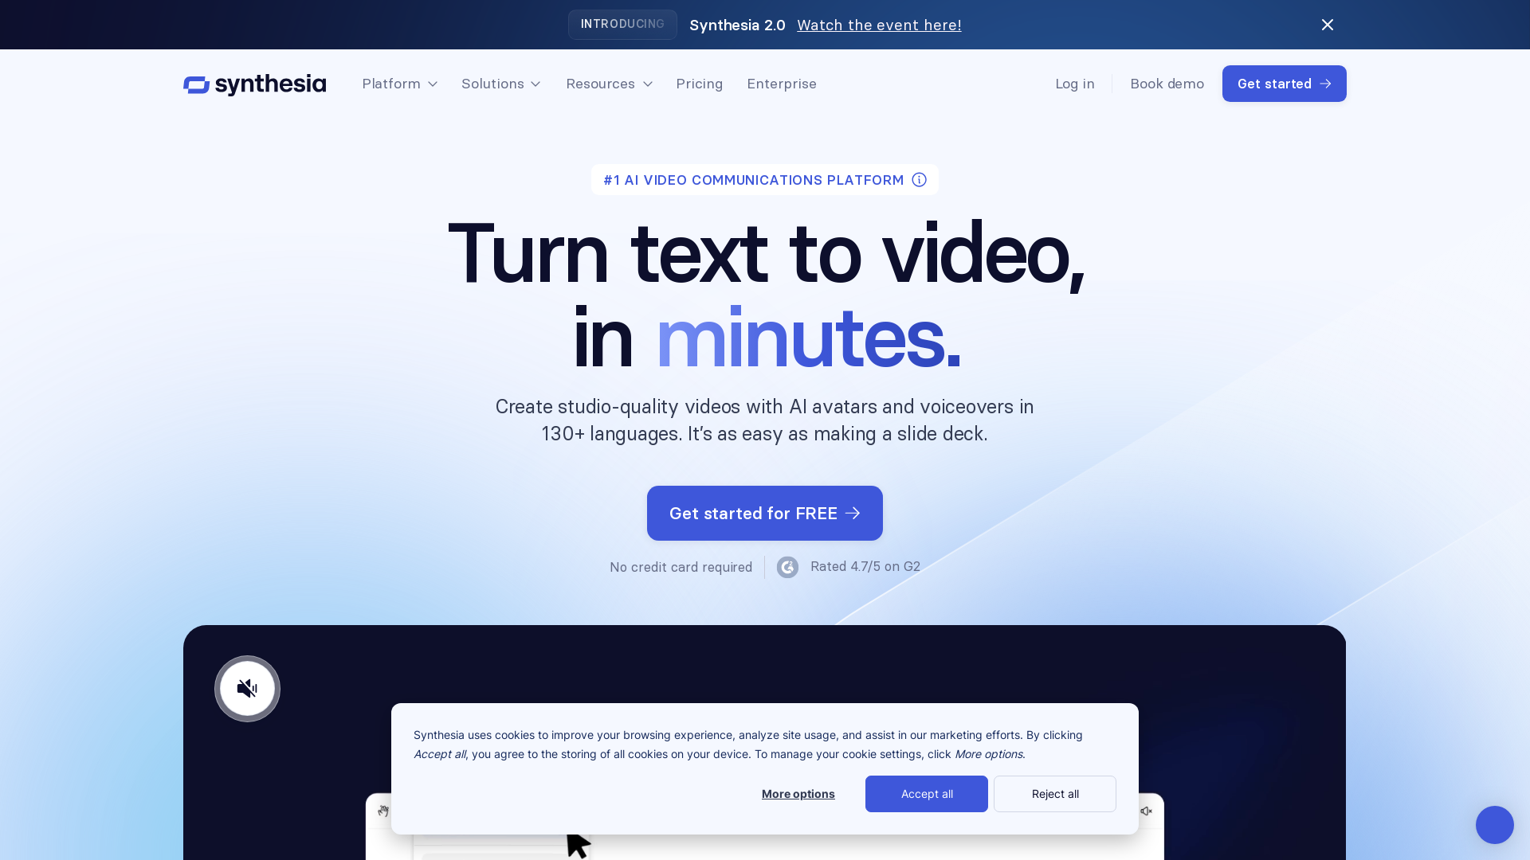
Task: Click the chat bubble icon bottom right
Action: pos(1494,824)
